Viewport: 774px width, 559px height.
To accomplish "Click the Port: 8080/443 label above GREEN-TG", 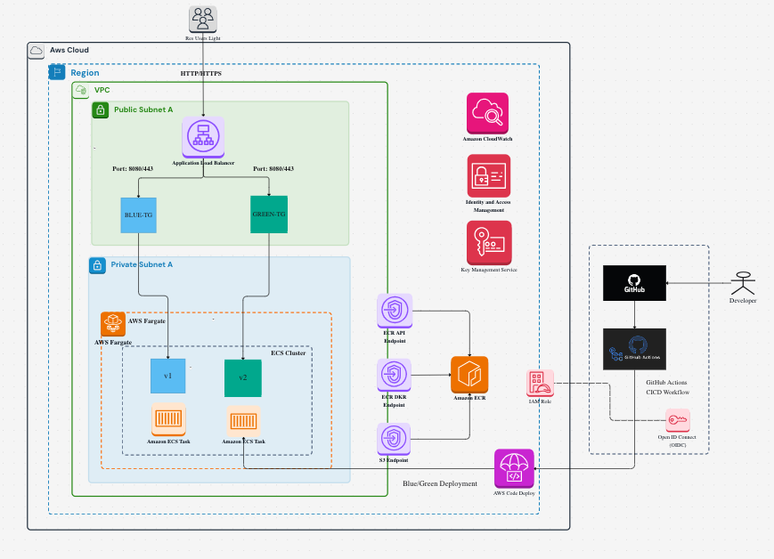I will 273,169.
